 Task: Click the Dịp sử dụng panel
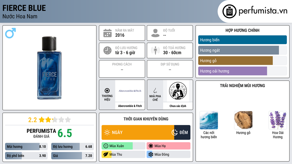pyautogui.click(x=170, y=69)
